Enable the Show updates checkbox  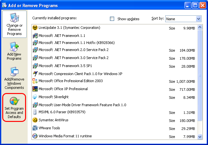[x=112, y=19]
